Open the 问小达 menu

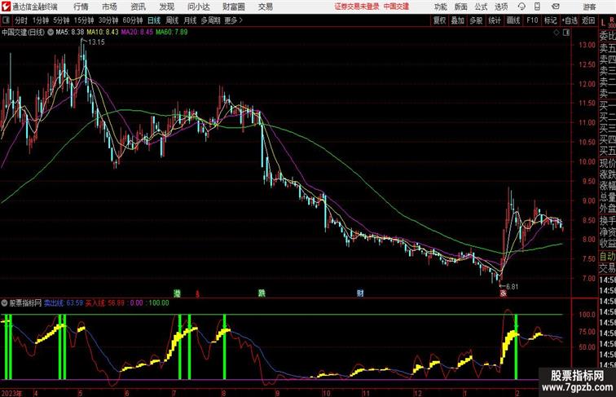tap(198, 7)
